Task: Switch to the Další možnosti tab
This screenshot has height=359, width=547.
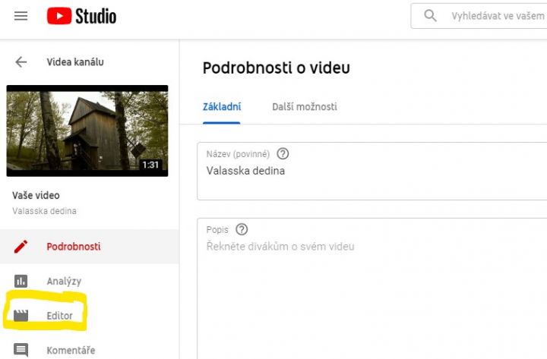Action: (x=305, y=107)
